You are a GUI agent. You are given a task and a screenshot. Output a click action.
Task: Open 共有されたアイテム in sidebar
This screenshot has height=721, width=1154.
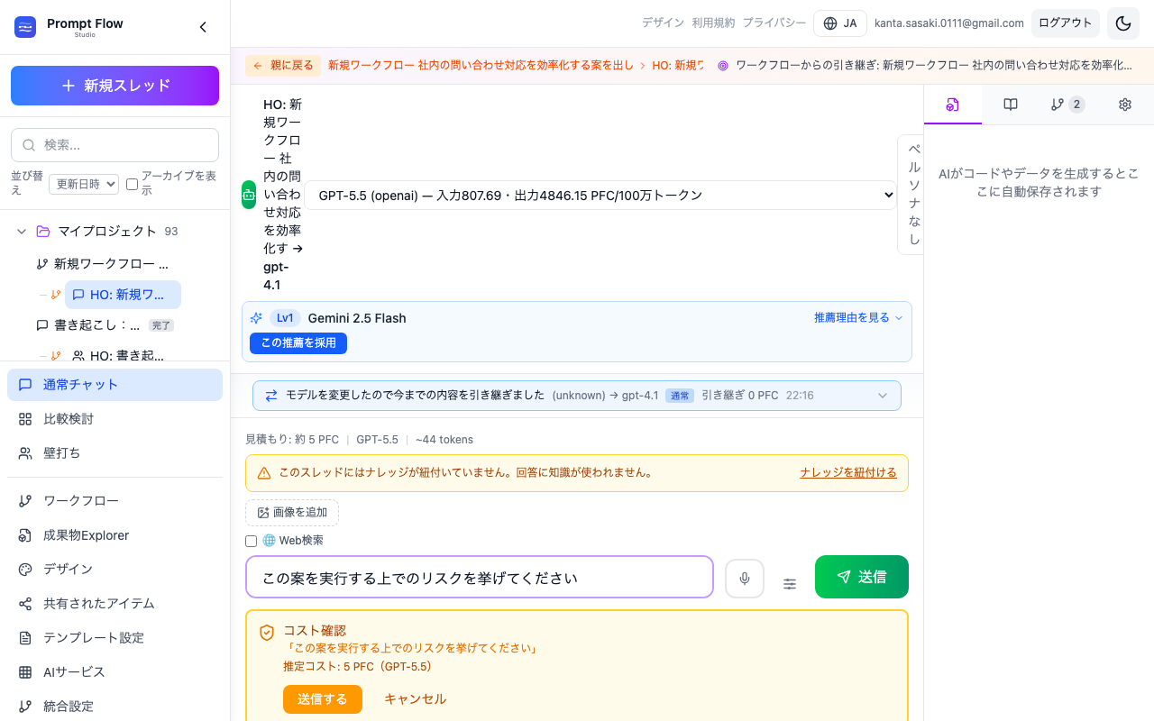114,604
